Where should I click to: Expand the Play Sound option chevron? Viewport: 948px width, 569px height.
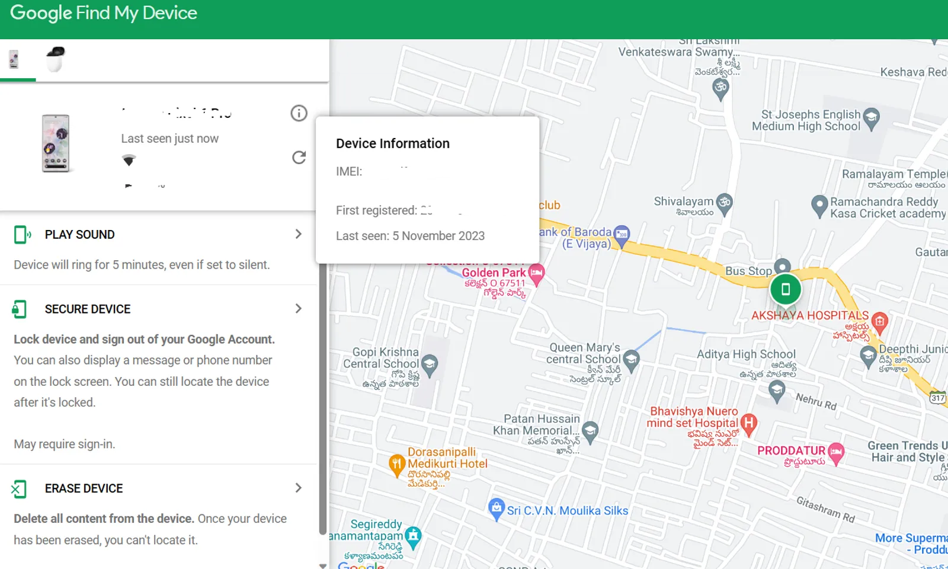[x=298, y=234]
